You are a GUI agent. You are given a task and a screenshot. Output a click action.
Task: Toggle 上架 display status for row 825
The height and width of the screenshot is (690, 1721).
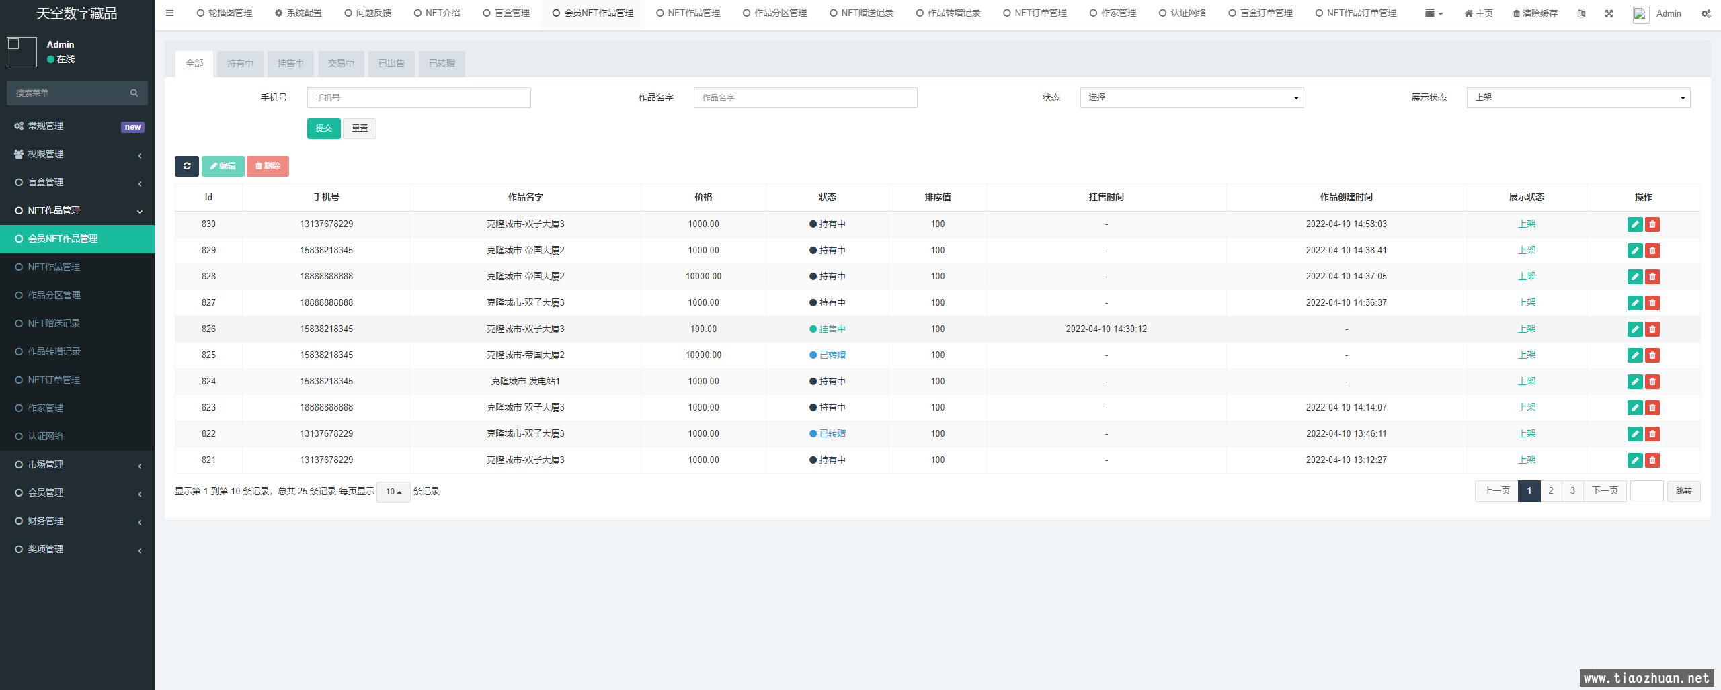coord(1526,355)
